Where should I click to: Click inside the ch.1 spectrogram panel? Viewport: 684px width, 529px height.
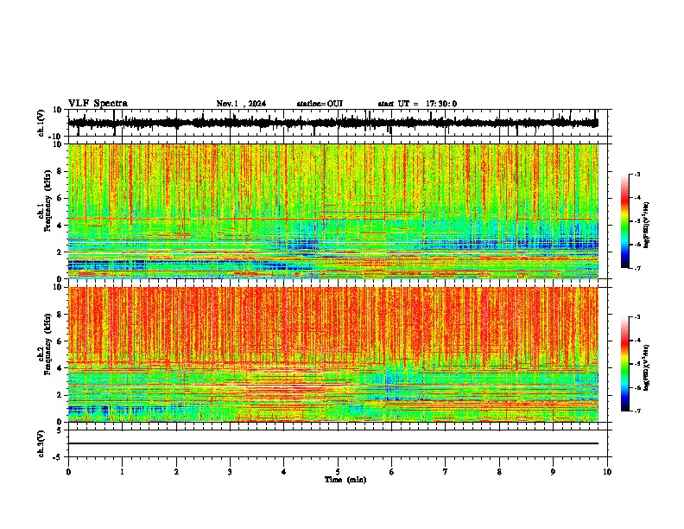click(x=332, y=211)
